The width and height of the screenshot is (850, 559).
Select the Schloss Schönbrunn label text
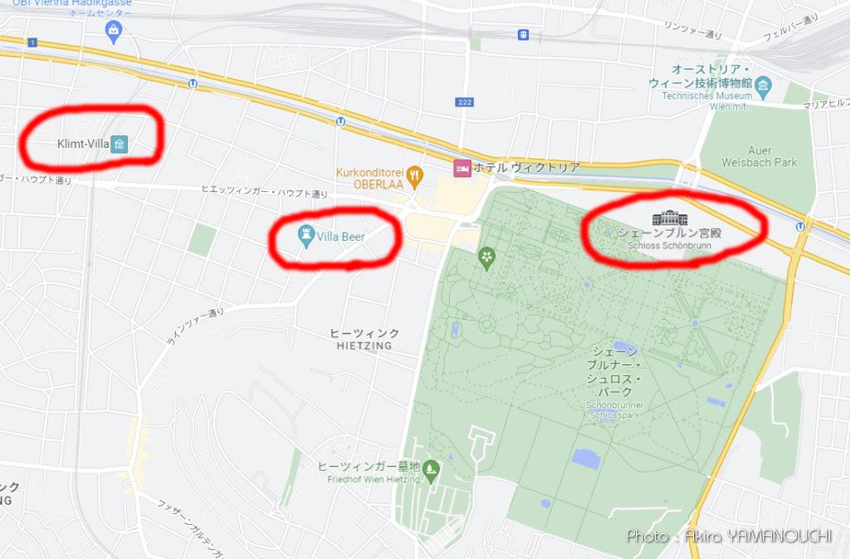click(x=670, y=245)
